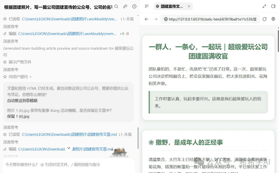This screenshot has width=279, height=173.
Task: Click the article title 一群人，一条心，一起玩
Action: tap(208, 51)
